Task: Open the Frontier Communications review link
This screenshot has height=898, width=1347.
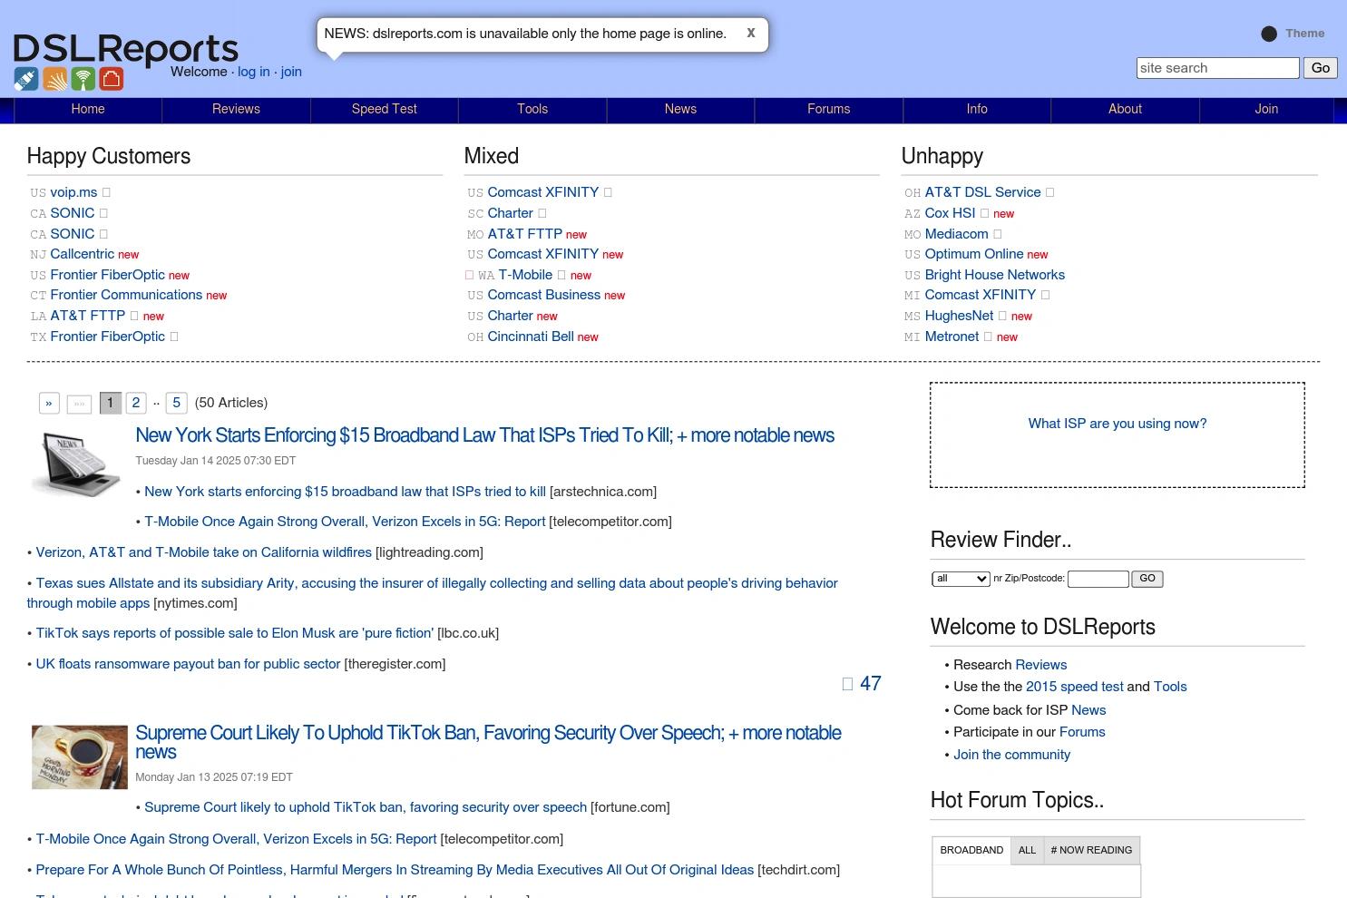Action: [x=126, y=295]
